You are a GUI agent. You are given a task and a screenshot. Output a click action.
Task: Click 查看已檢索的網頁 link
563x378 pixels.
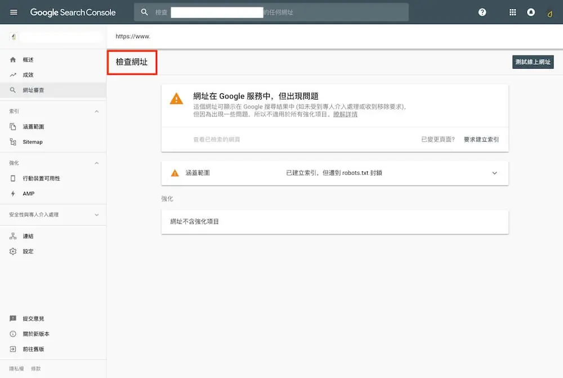(217, 139)
